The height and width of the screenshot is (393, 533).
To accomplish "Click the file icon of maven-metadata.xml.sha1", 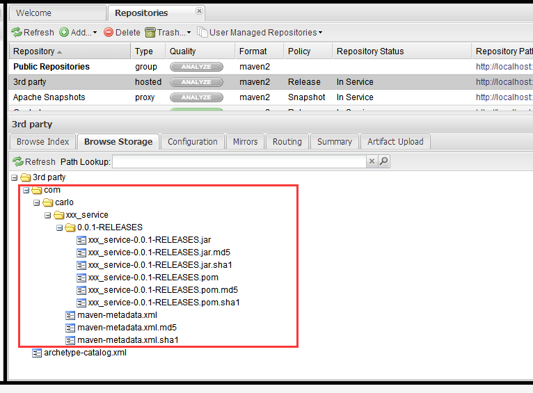I will pyautogui.click(x=70, y=340).
